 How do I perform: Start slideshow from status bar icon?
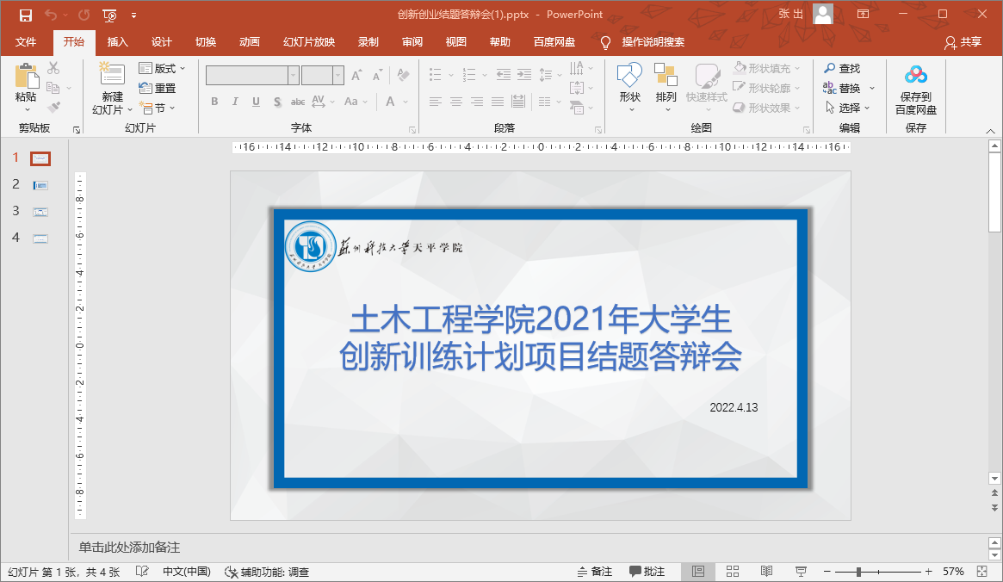[801, 572]
